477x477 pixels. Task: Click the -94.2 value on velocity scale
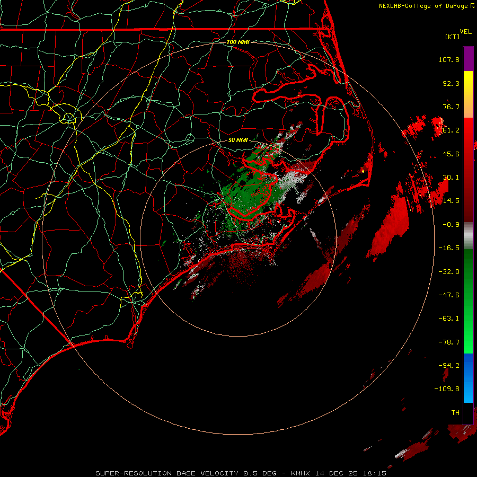[449, 366]
